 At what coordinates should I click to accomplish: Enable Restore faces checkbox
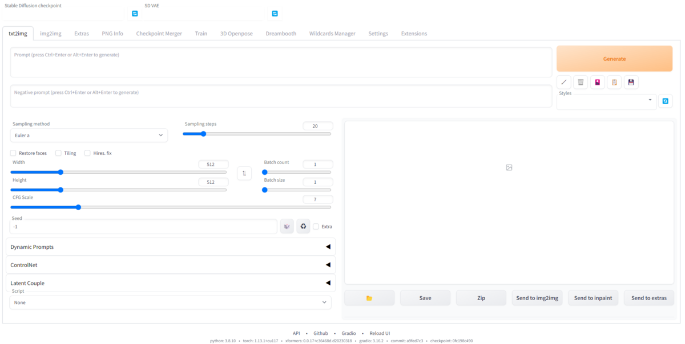click(x=13, y=153)
